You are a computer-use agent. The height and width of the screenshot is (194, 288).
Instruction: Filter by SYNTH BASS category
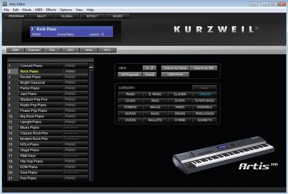click(205, 100)
